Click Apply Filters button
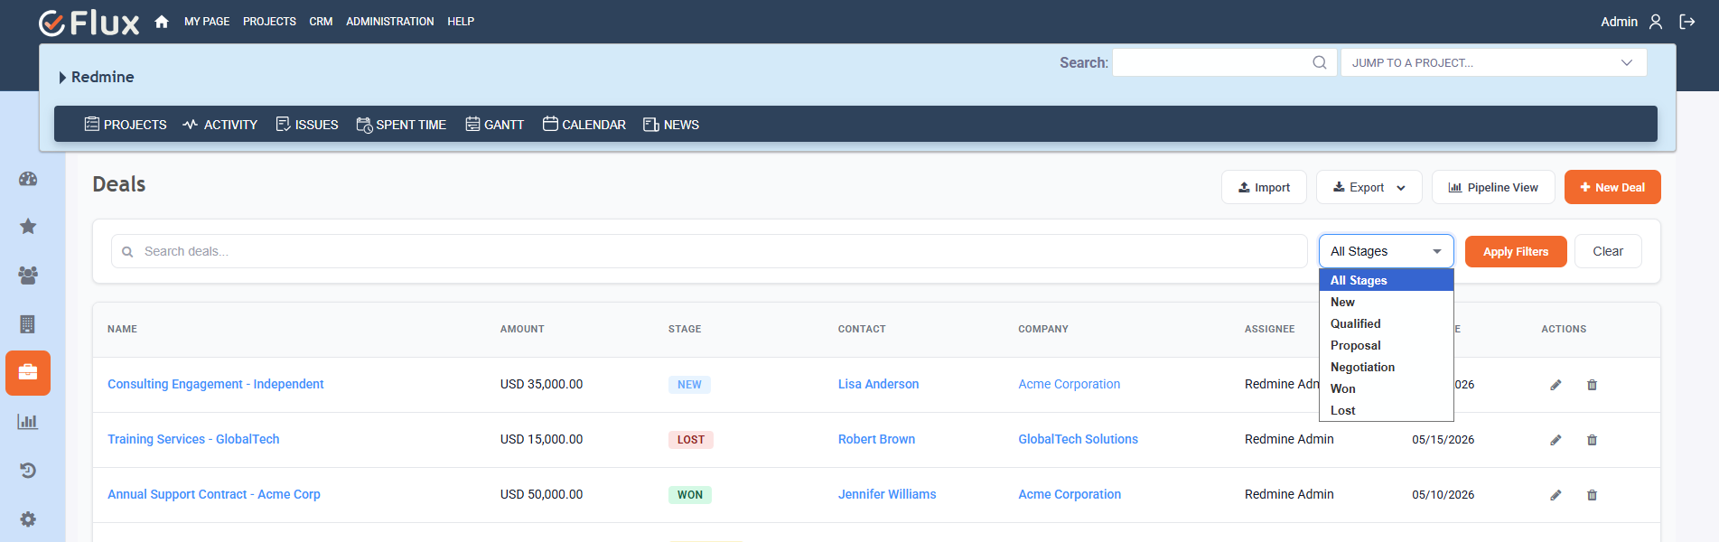1719x542 pixels. point(1516,251)
